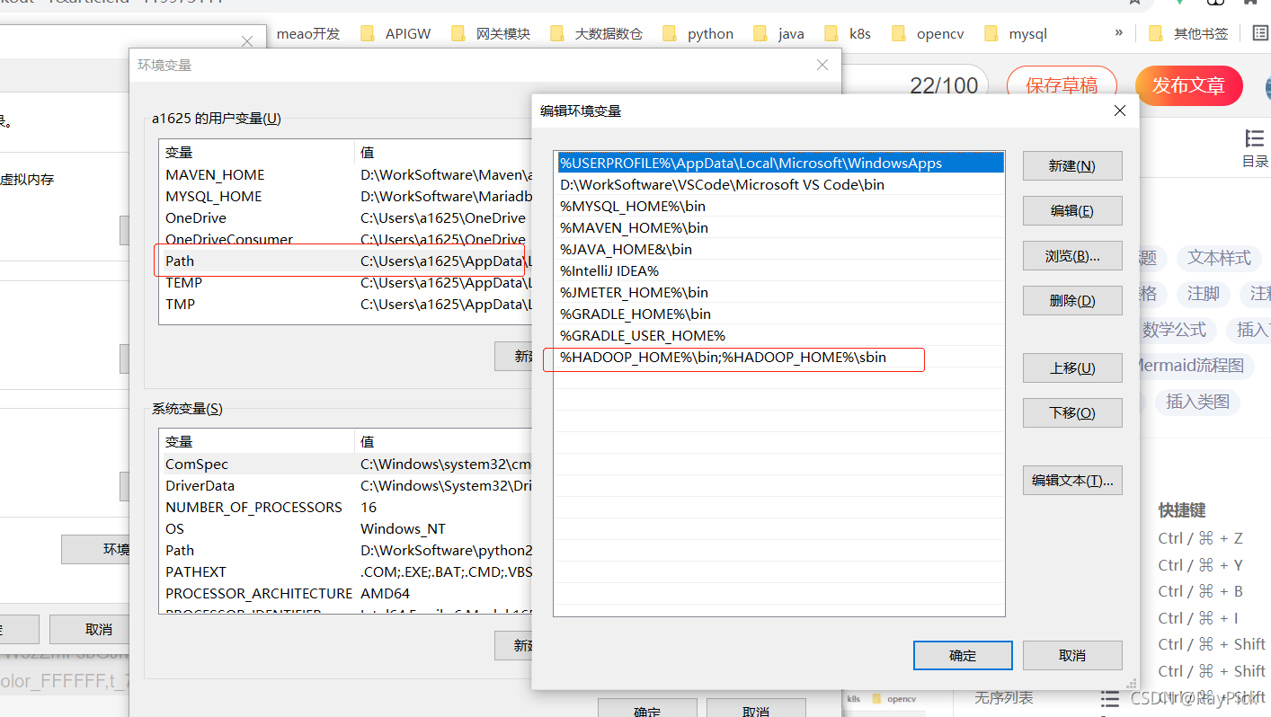This screenshot has height=717, width=1271.
Task: Click the 下移(O) move down button
Action: click(1071, 413)
